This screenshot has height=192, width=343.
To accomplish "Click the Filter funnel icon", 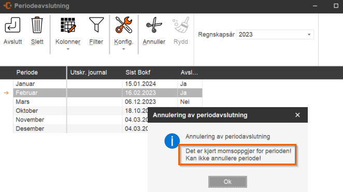I will (x=96, y=25).
